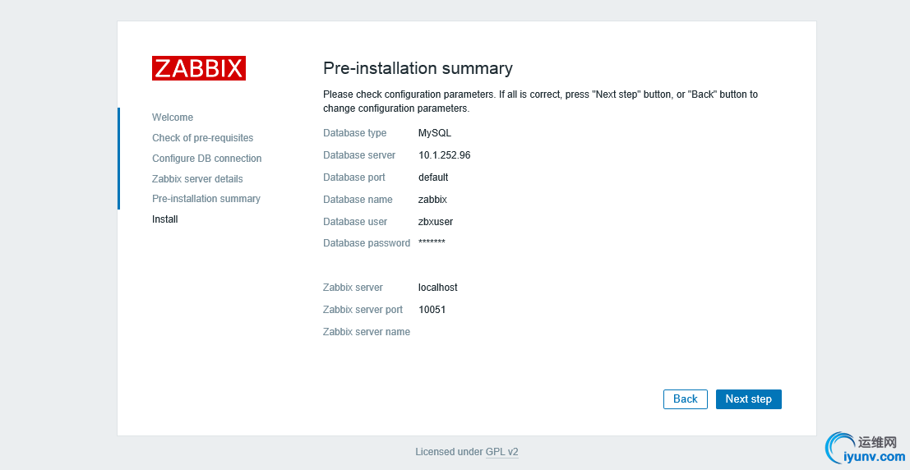The width and height of the screenshot is (910, 470).
Task: Select Pre-installation summary in sidebar
Action: [x=206, y=199]
